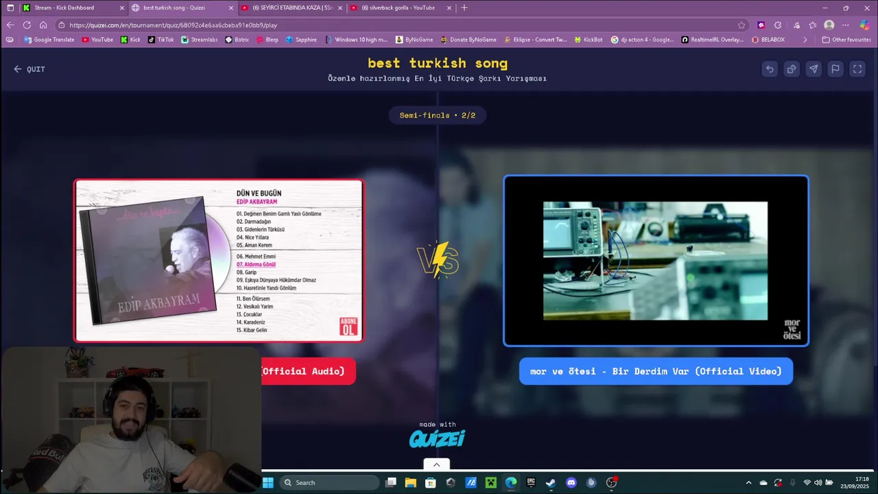Vote for mor ve ötesi Bir Derdim Var
This screenshot has width=878, height=494.
pyautogui.click(x=656, y=371)
